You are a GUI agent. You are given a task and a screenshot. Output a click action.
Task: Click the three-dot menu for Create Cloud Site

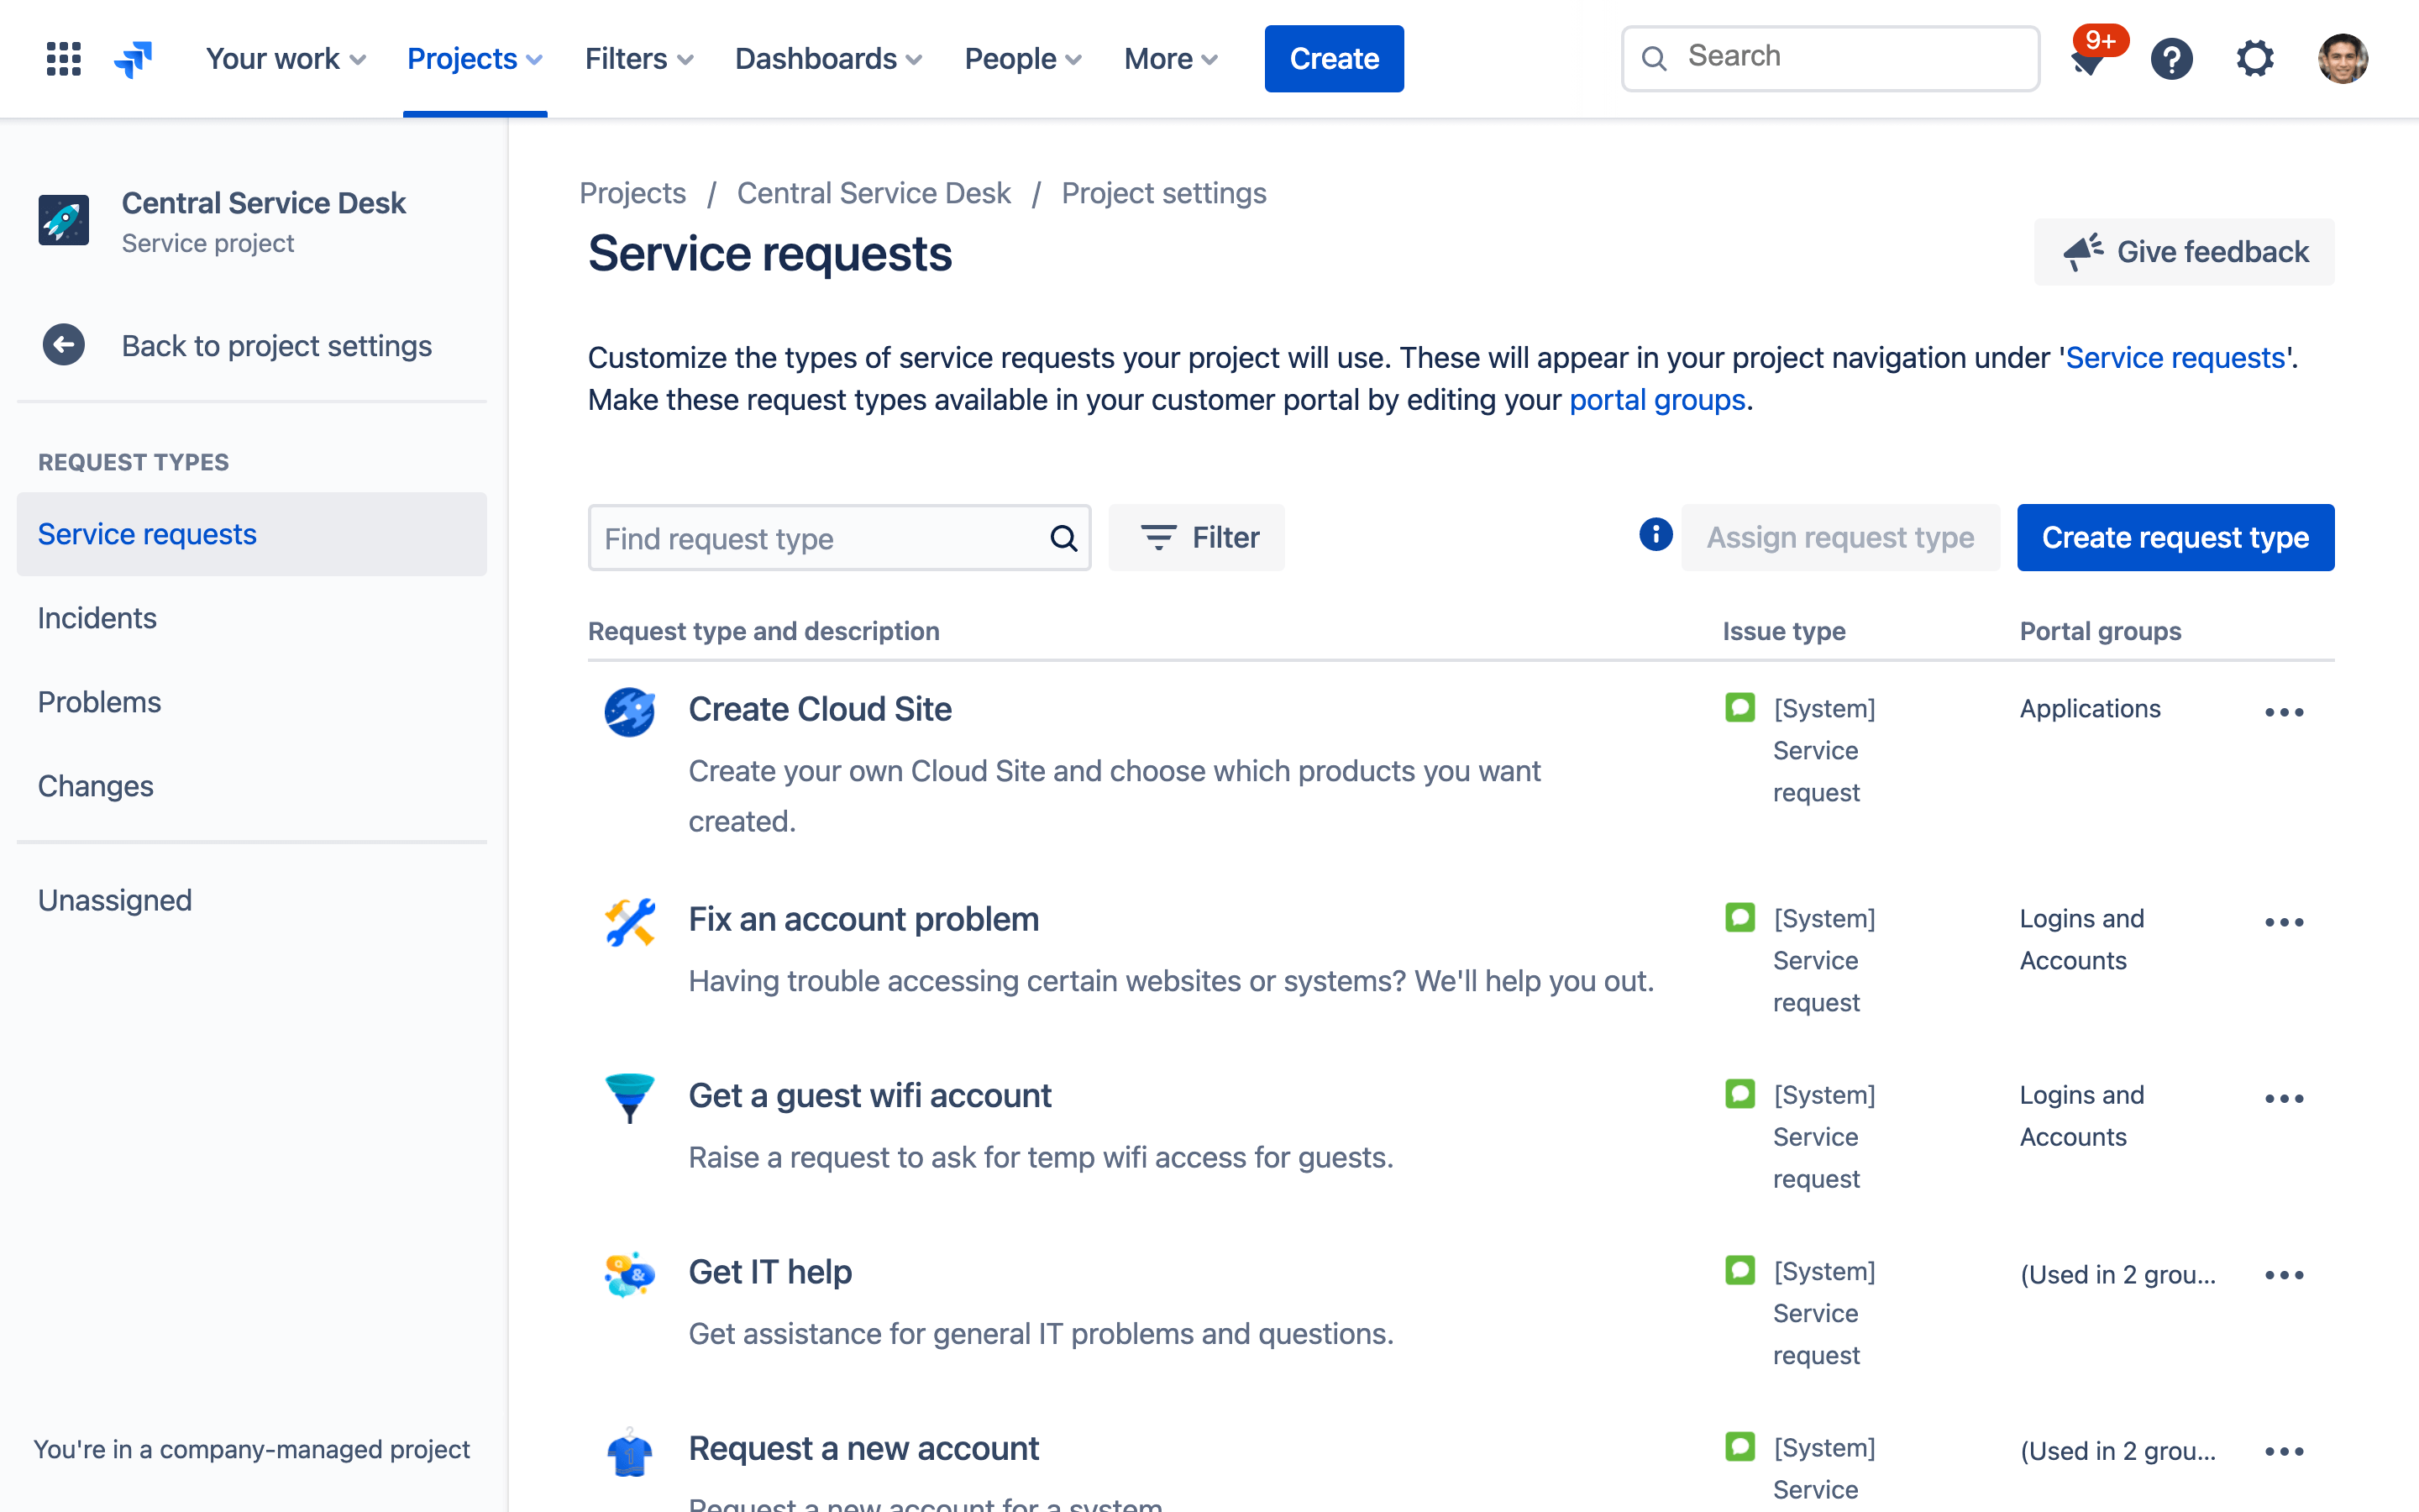(x=2285, y=711)
